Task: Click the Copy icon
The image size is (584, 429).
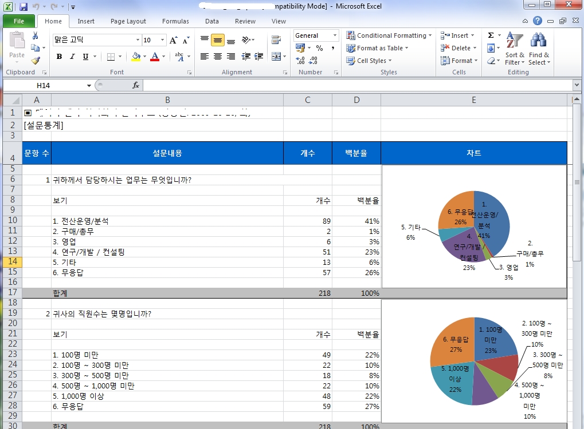Action: 36,47
